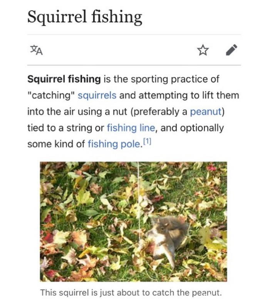The image size is (277, 304).
Task: Open the squirrel fishing photo
Action: click(133, 222)
